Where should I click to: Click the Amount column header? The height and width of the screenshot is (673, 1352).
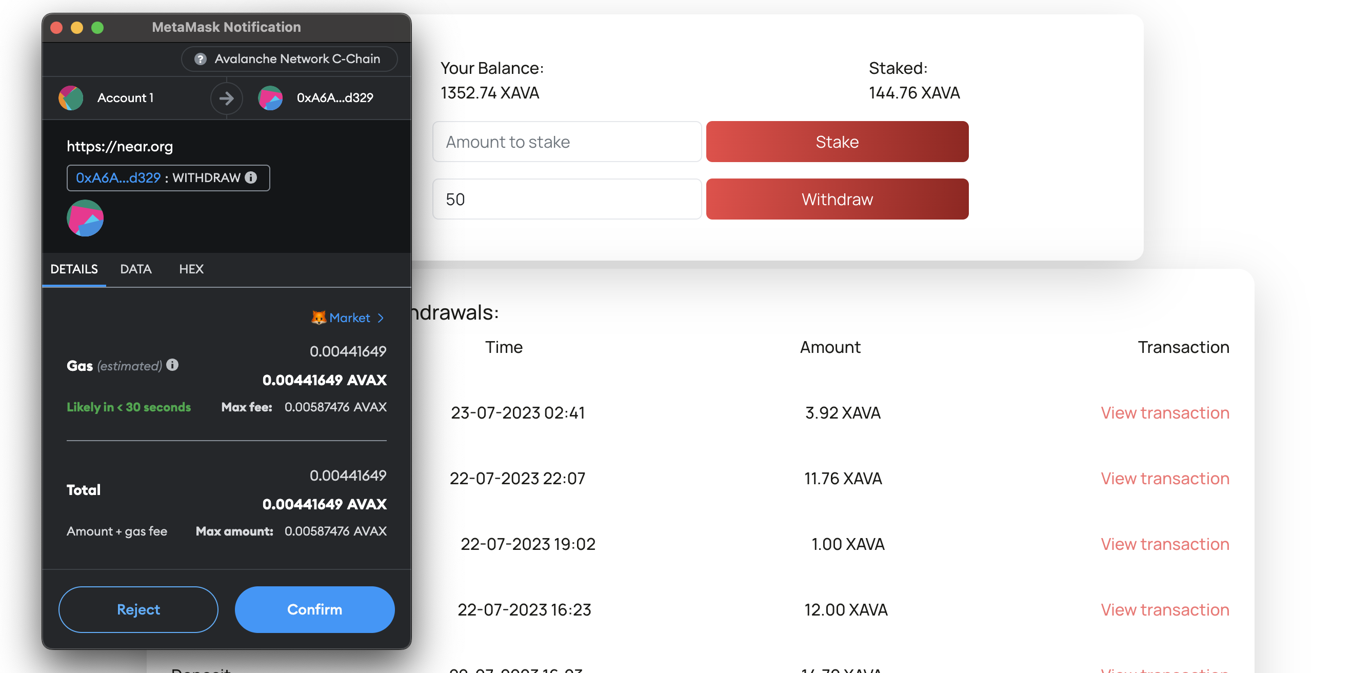pos(830,347)
